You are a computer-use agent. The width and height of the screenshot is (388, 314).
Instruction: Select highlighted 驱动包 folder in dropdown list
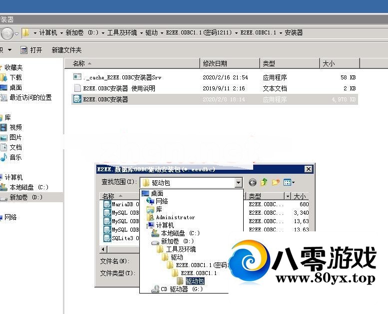coord(195,281)
